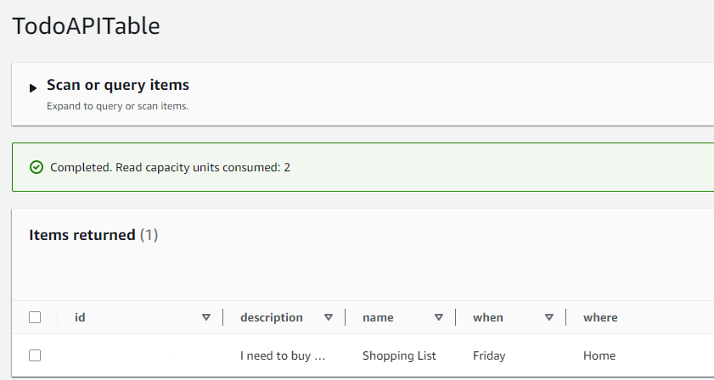The image size is (714, 380).
Task: Click the "id" column header label
Action: 80,317
